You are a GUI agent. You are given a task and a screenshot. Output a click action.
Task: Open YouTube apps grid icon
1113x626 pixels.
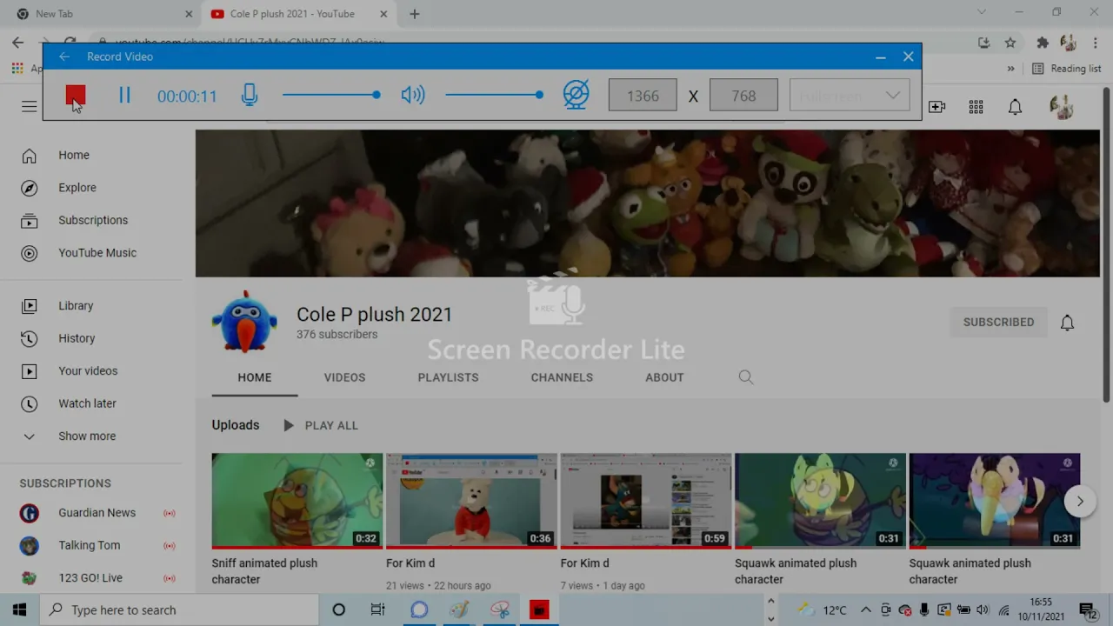point(976,106)
